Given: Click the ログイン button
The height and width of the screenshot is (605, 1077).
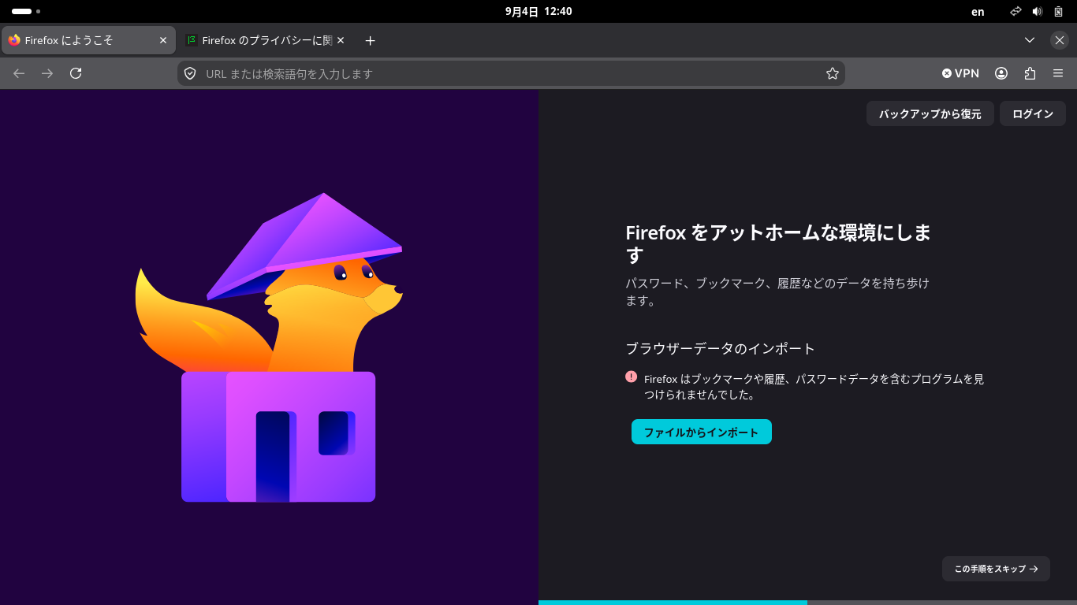Looking at the screenshot, I should click(1033, 113).
